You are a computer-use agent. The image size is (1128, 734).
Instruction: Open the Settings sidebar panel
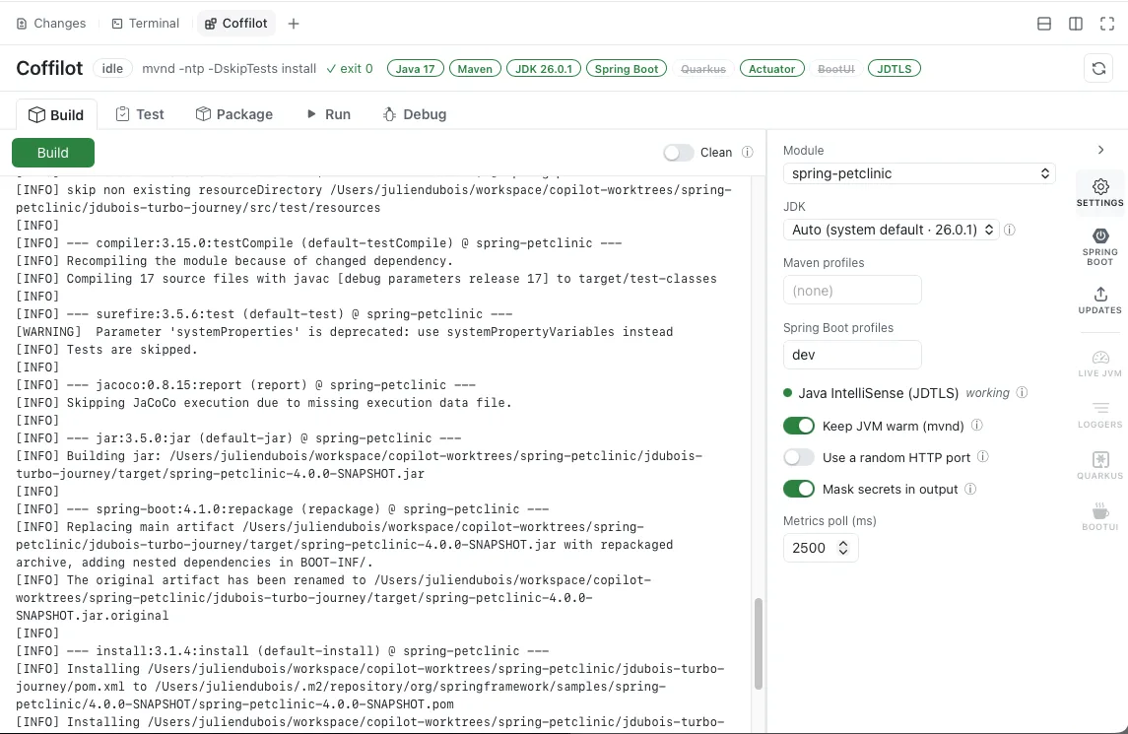click(x=1100, y=193)
